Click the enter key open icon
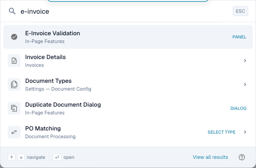This screenshot has width=256, height=168. pyautogui.click(x=57, y=157)
